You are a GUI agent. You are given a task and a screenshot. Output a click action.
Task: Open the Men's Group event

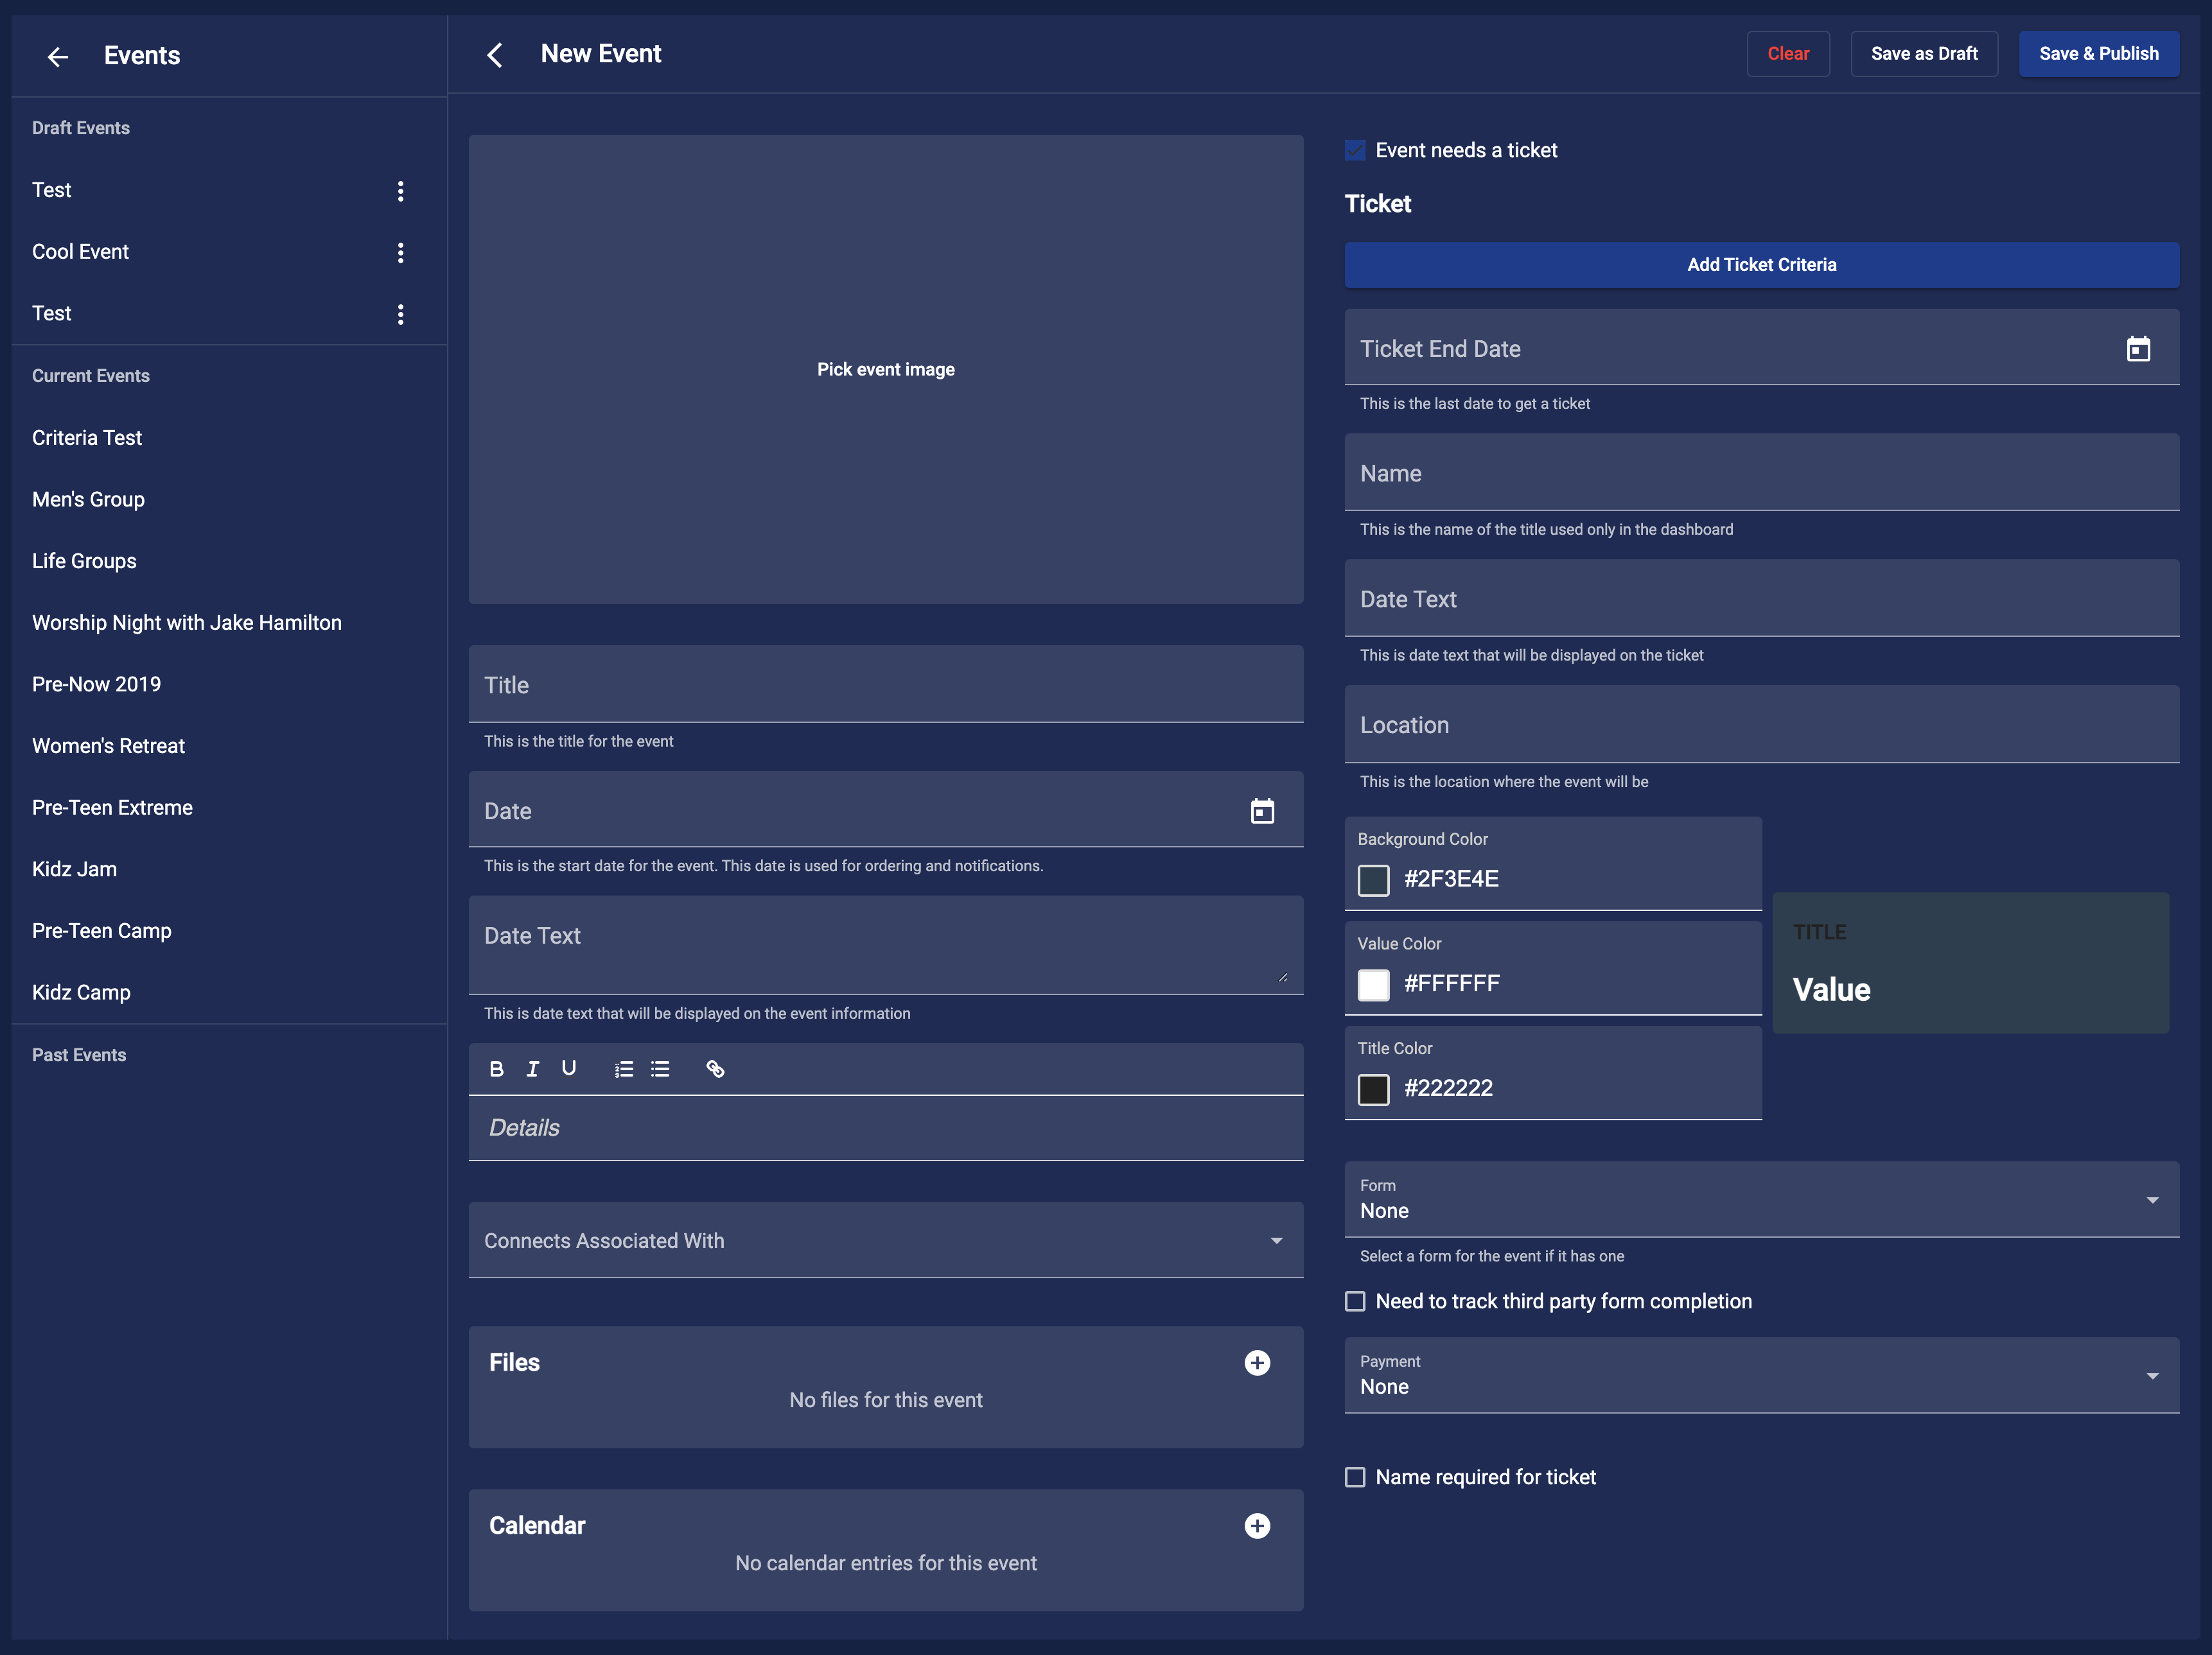[229, 499]
